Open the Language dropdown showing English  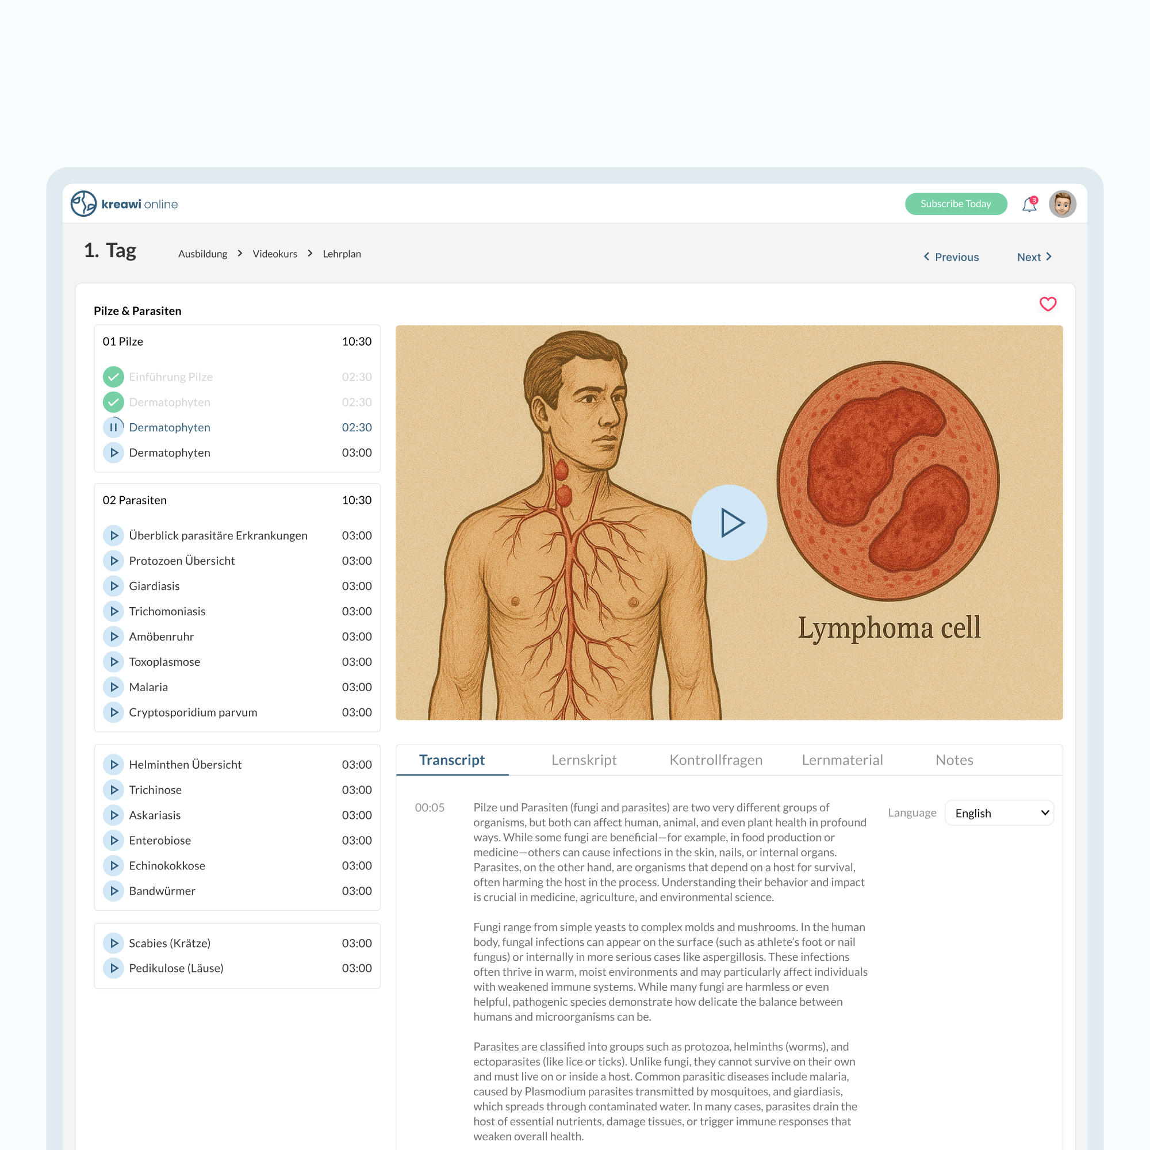999,813
